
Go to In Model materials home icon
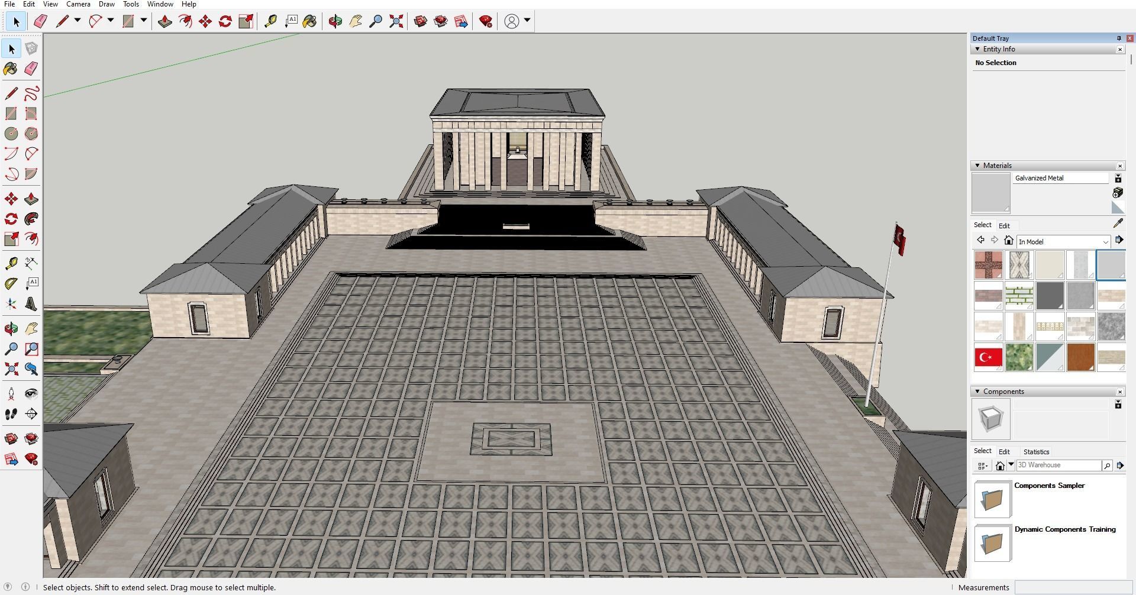1009,240
